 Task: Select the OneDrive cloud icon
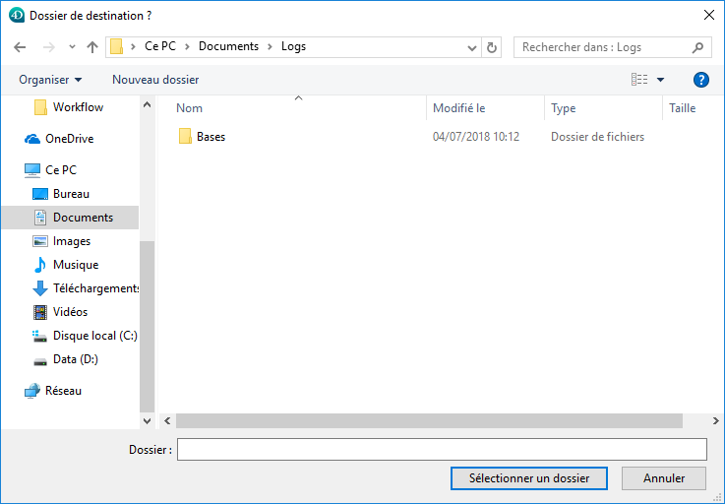pos(33,139)
